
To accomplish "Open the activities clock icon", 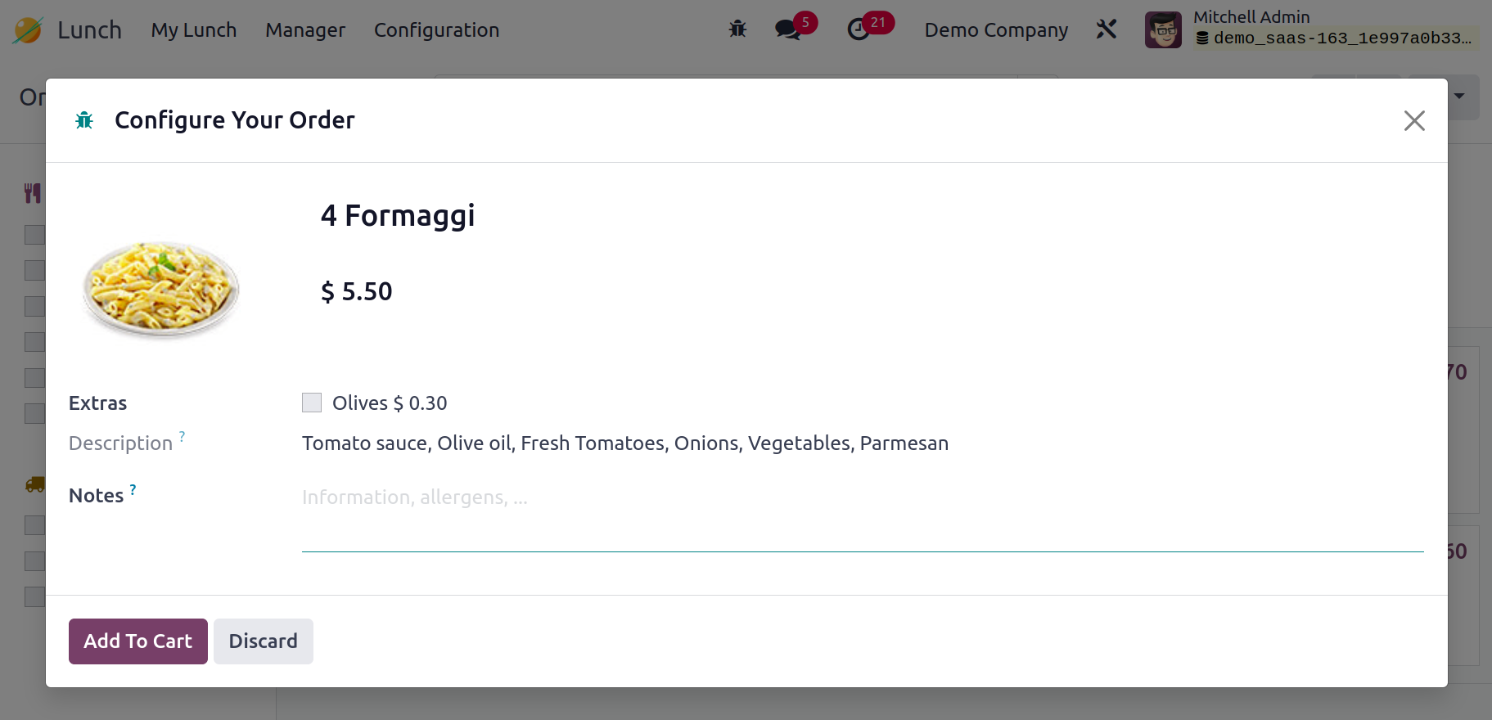I will (858, 29).
